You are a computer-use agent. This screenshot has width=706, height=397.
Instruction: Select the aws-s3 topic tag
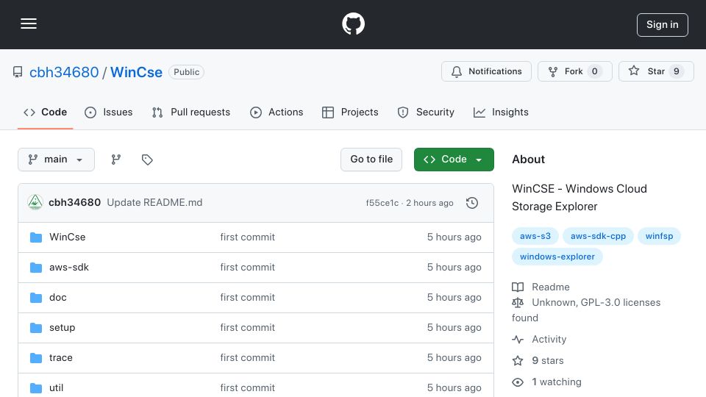click(x=535, y=236)
